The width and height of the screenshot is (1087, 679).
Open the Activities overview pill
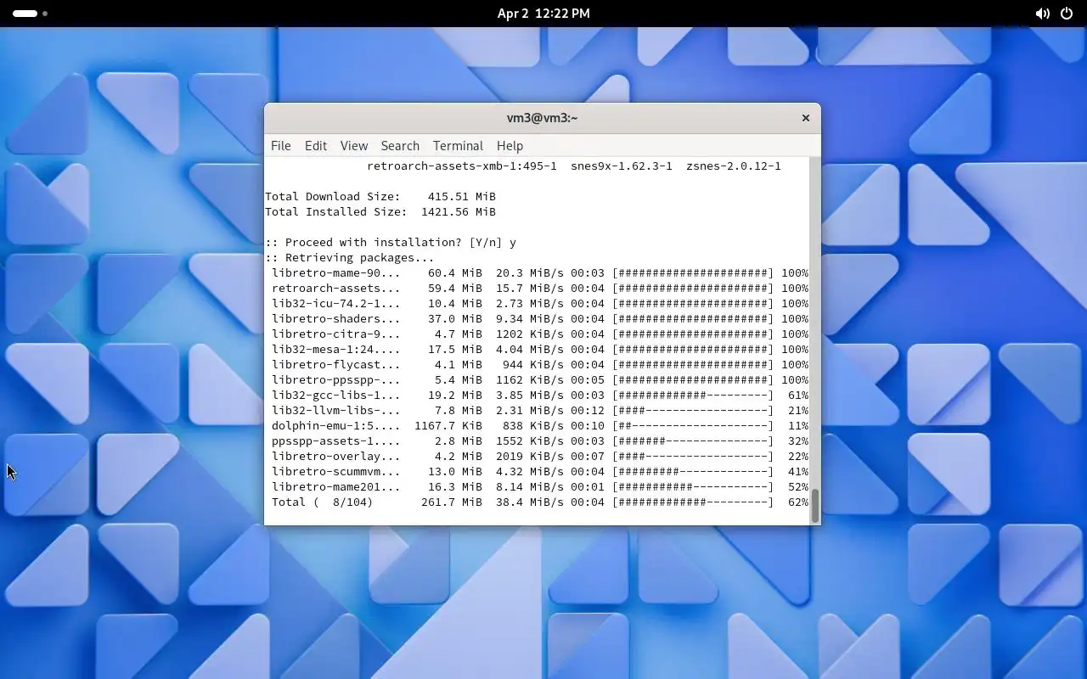click(x=30, y=14)
